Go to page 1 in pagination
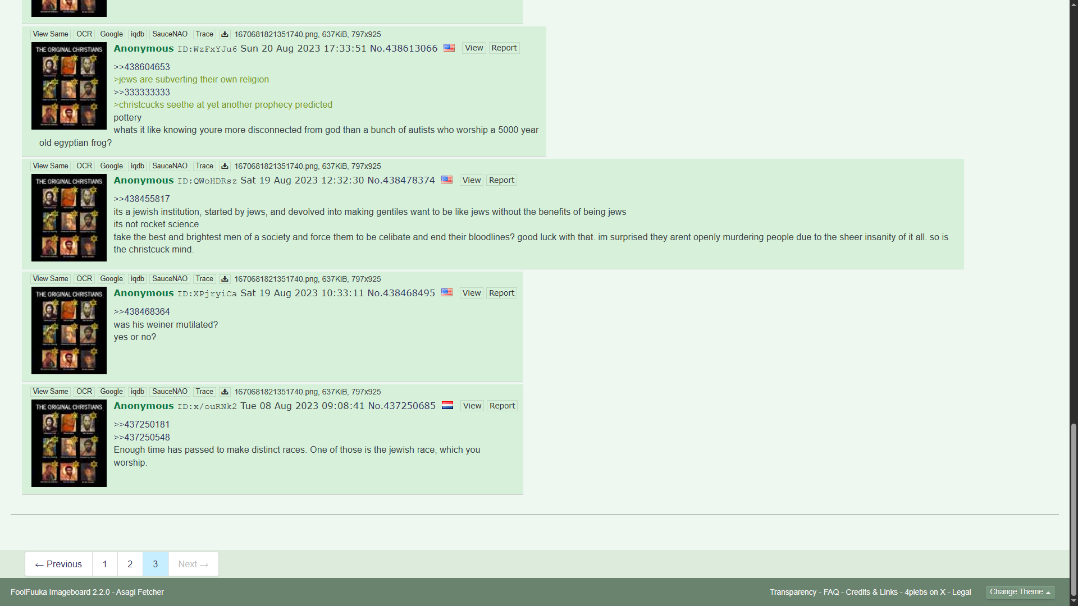The image size is (1078, 606). 105,564
